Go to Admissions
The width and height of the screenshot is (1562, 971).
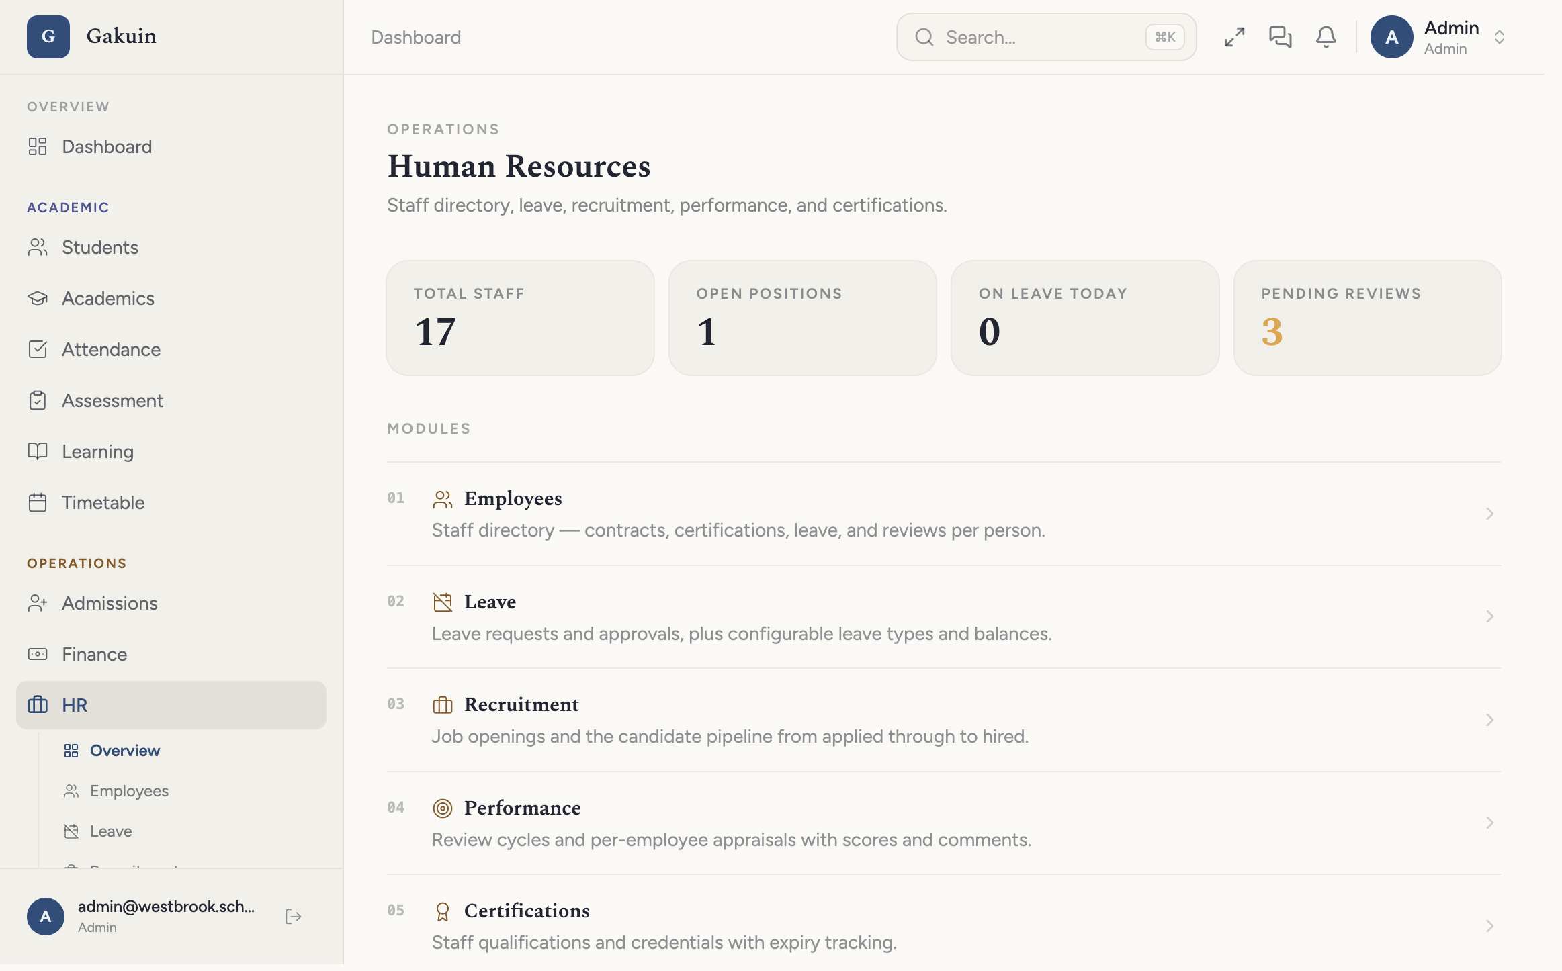pos(171,603)
